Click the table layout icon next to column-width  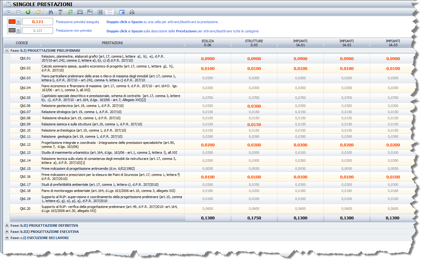click(x=90, y=12)
